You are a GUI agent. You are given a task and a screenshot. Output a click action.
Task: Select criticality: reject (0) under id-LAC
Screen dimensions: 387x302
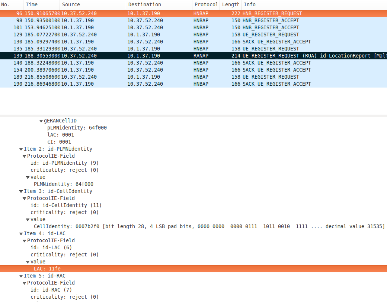(65, 255)
